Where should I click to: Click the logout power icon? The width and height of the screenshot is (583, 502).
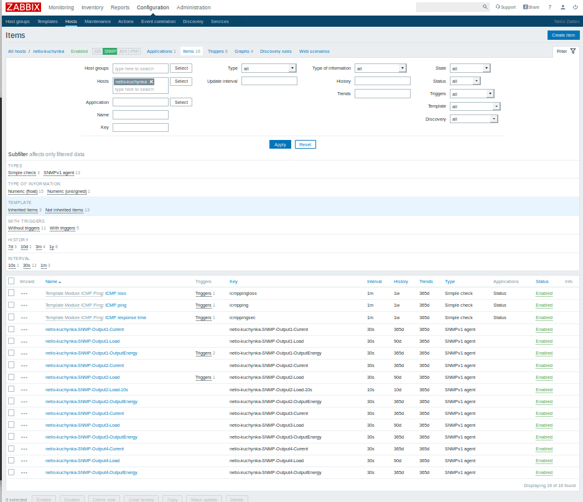tap(575, 7)
